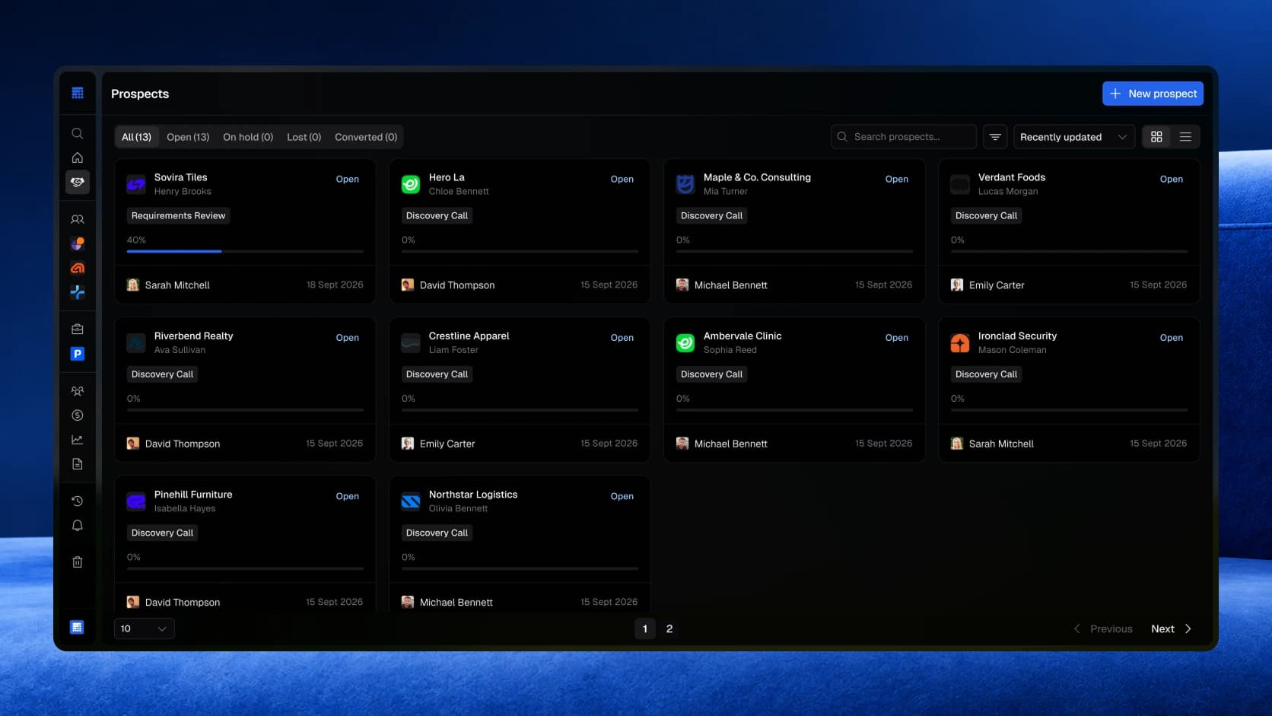Click Open status on Verdant Foods card
Viewport: 1272px width, 716px height.
[1171, 180]
